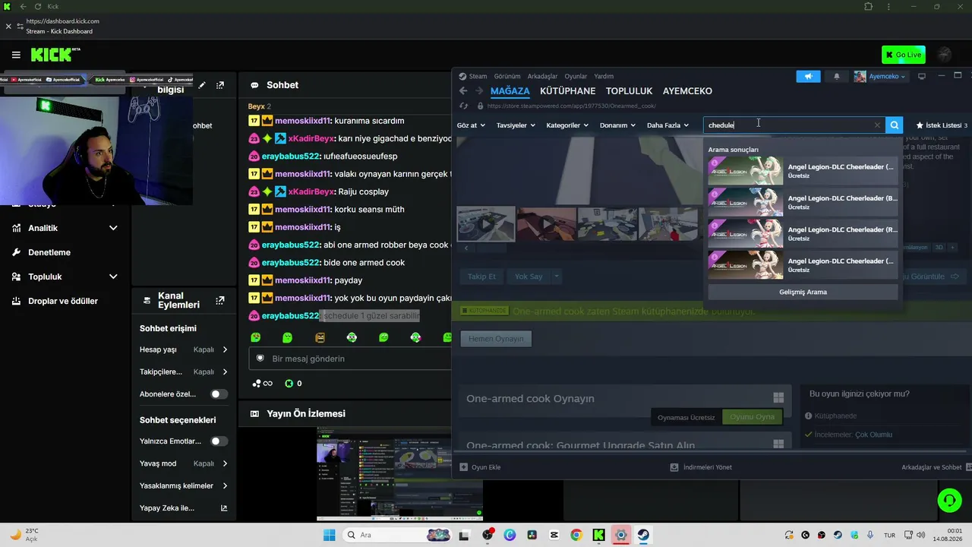This screenshot has height=547, width=972.
Task: Expand the Göz at store dropdown
Action: coord(471,125)
